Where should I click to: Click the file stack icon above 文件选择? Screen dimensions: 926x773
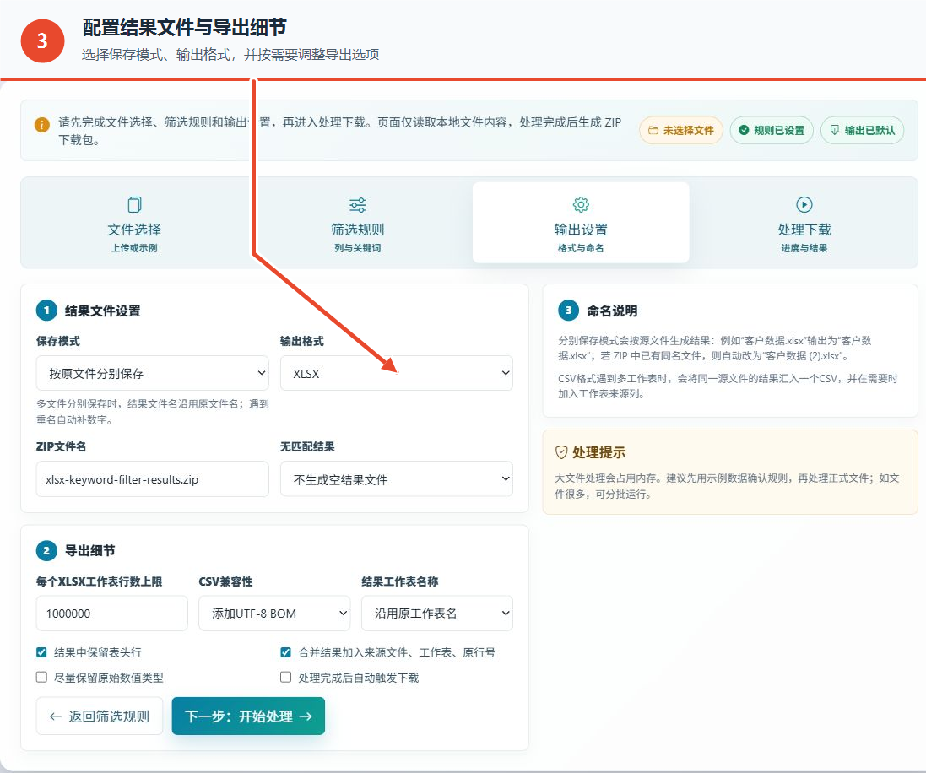(135, 204)
